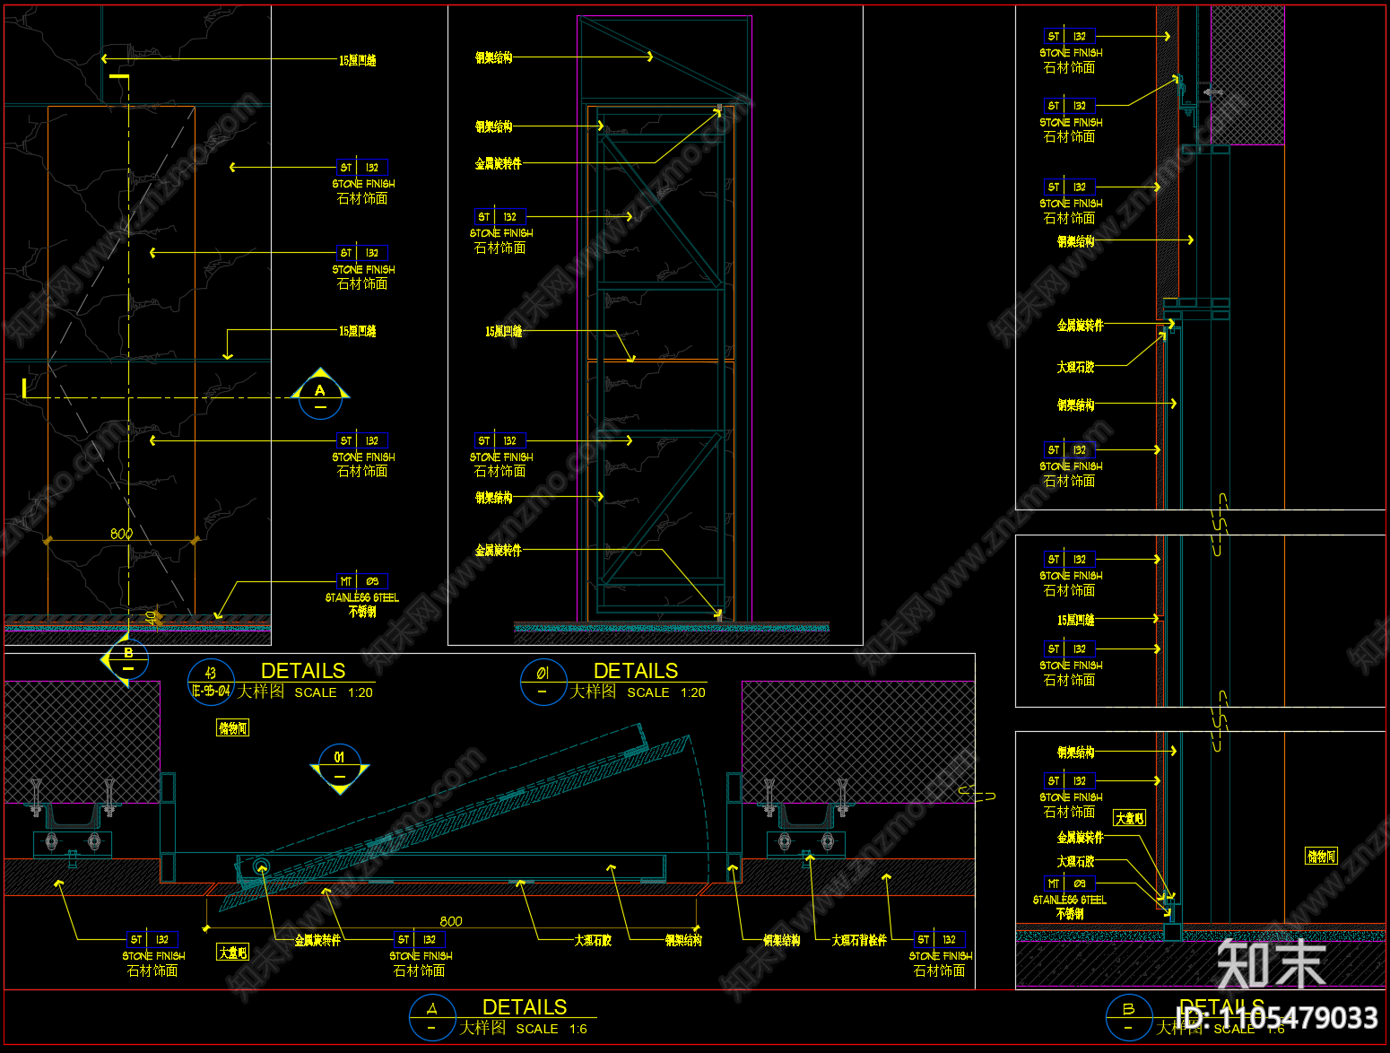This screenshot has height=1053, width=1390.
Task: Click the 储物间 room label in detail B
Action: pos(1321,857)
